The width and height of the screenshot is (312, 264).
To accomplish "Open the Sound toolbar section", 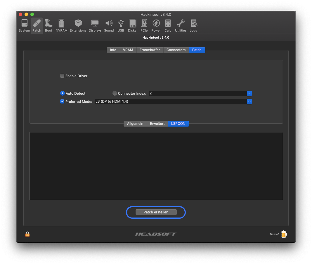I will click(x=109, y=26).
